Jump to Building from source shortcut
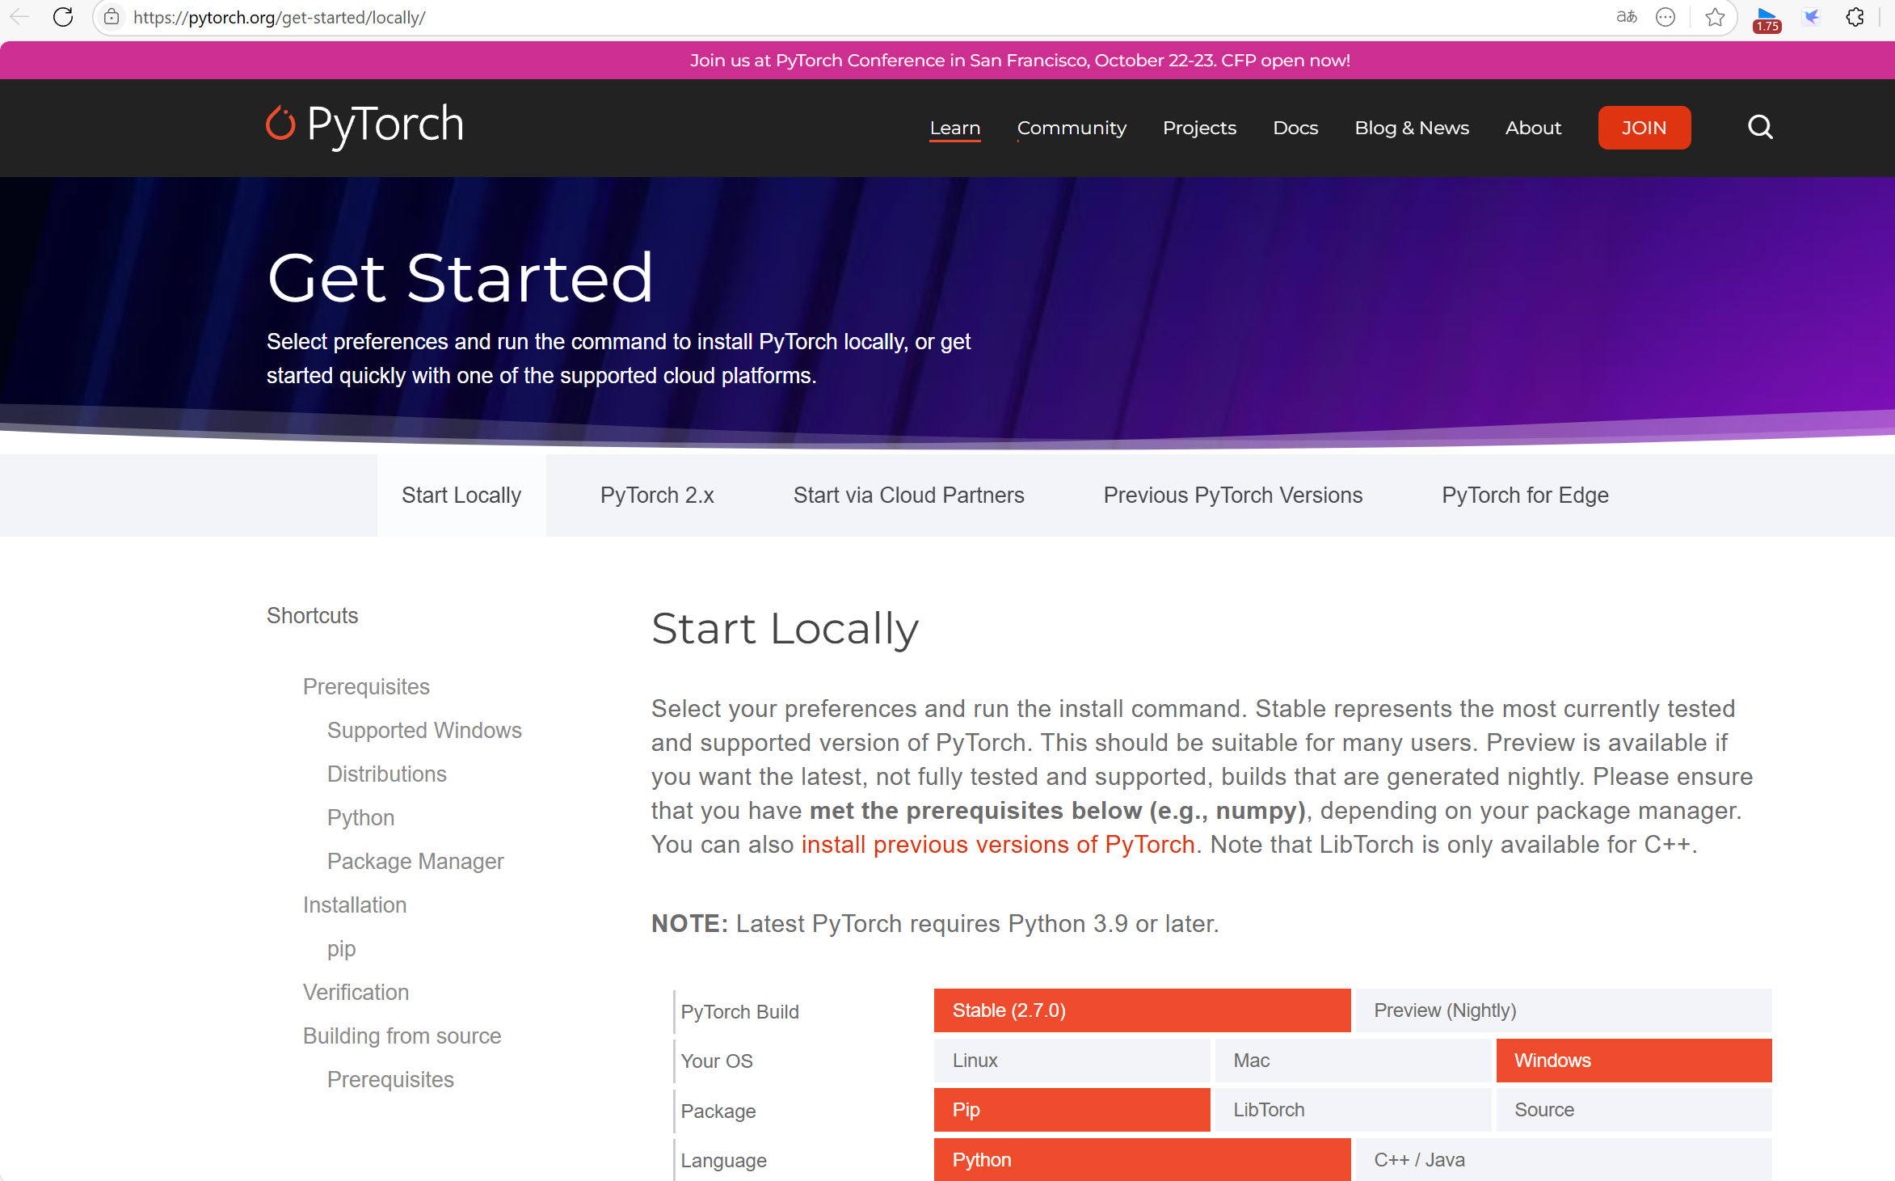 402,1035
